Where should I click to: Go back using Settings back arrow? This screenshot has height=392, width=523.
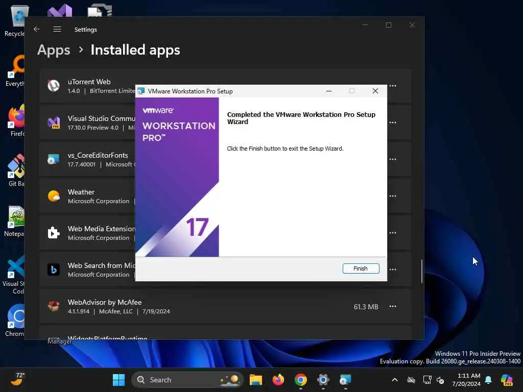point(37,29)
